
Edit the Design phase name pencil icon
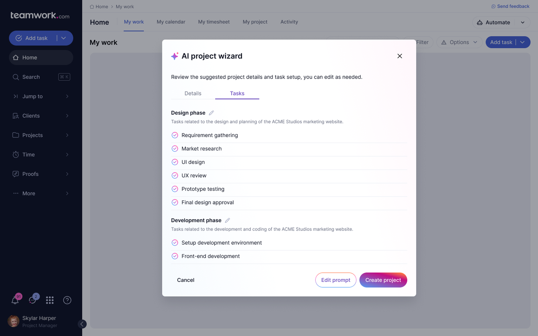[211, 113]
